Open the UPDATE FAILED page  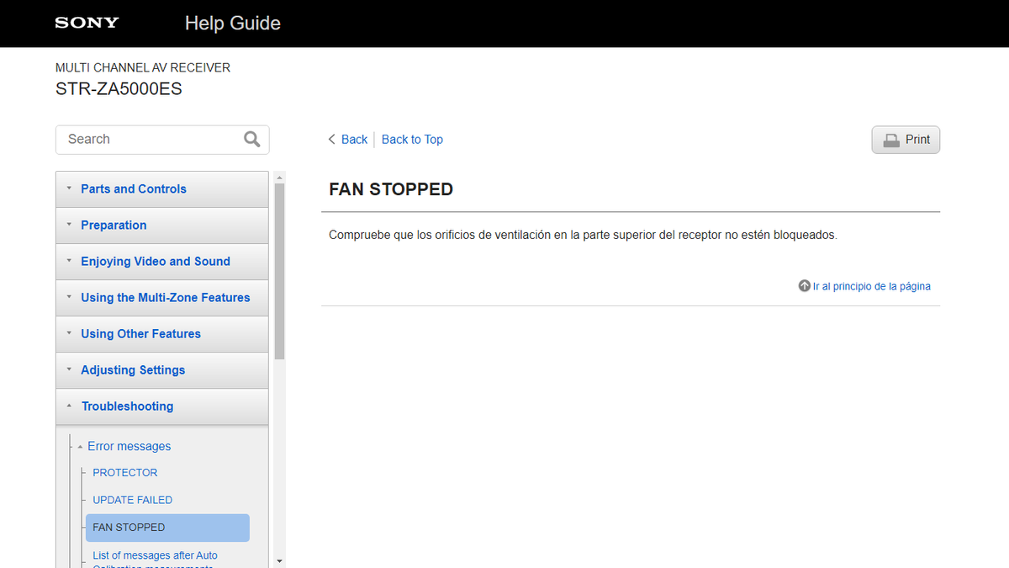133,500
